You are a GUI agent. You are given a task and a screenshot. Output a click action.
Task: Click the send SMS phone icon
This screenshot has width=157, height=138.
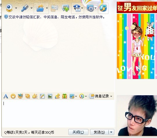tap(54, 8)
